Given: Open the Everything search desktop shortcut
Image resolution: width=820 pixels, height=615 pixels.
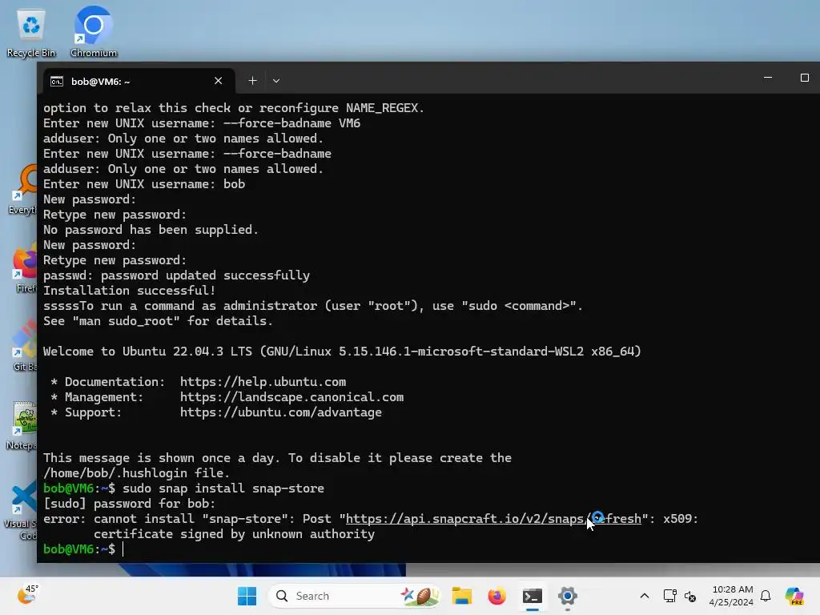Looking at the screenshot, I should 23,189.
